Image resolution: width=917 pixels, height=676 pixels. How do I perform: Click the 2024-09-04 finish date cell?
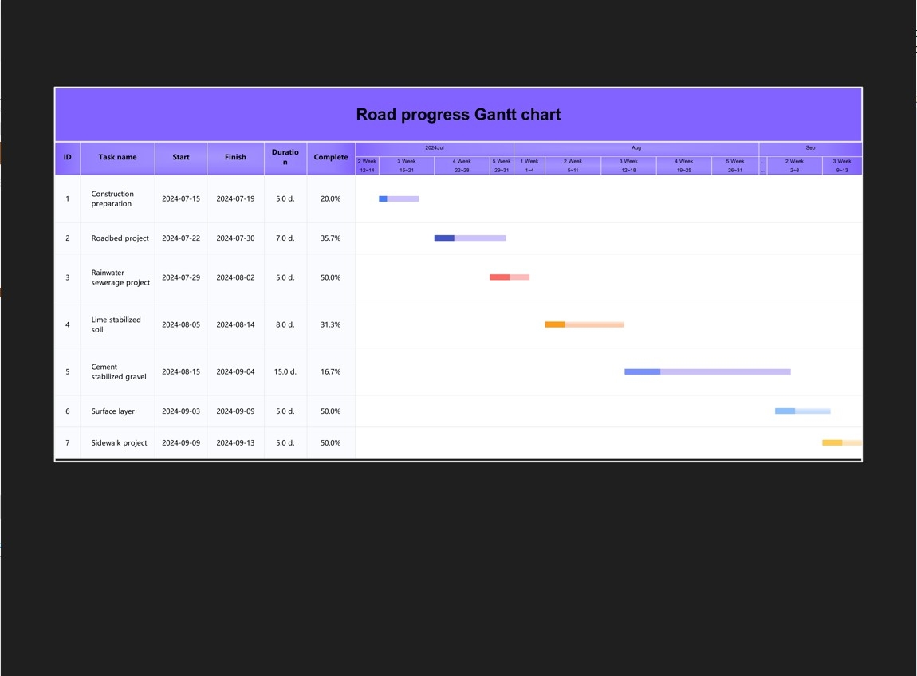pyautogui.click(x=235, y=372)
